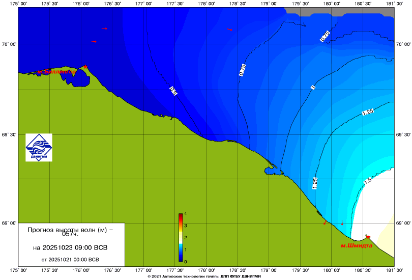Image resolution: width=412 pixels, height=280 pixels.
Task: Click the forecast date 20251023 09:00 ВСВ
Action: (70, 248)
